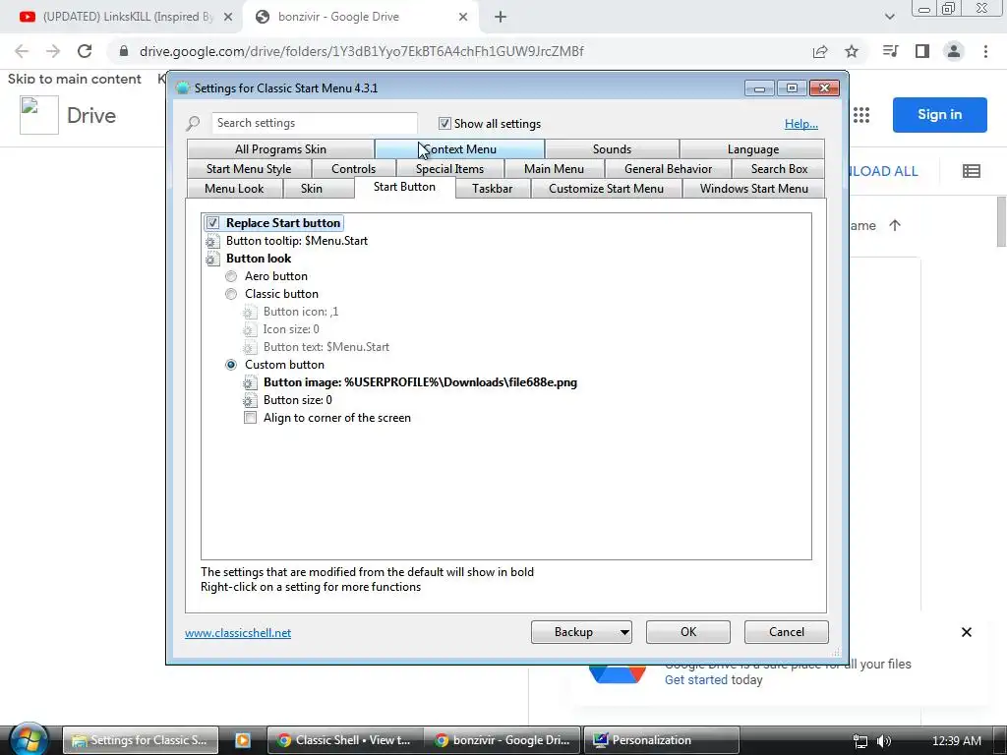Screen dimensions: 1007x755
Task: Click the volume speaker tray icon
Action: (x=884, y=741)
